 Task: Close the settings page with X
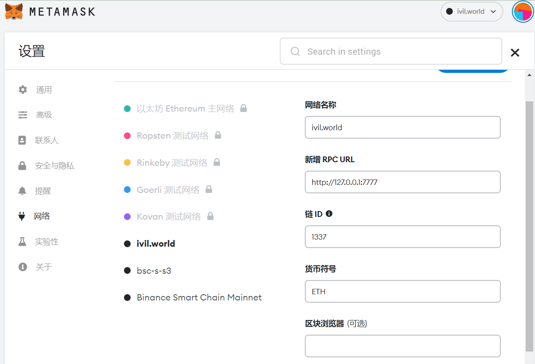tap(515, 52)
